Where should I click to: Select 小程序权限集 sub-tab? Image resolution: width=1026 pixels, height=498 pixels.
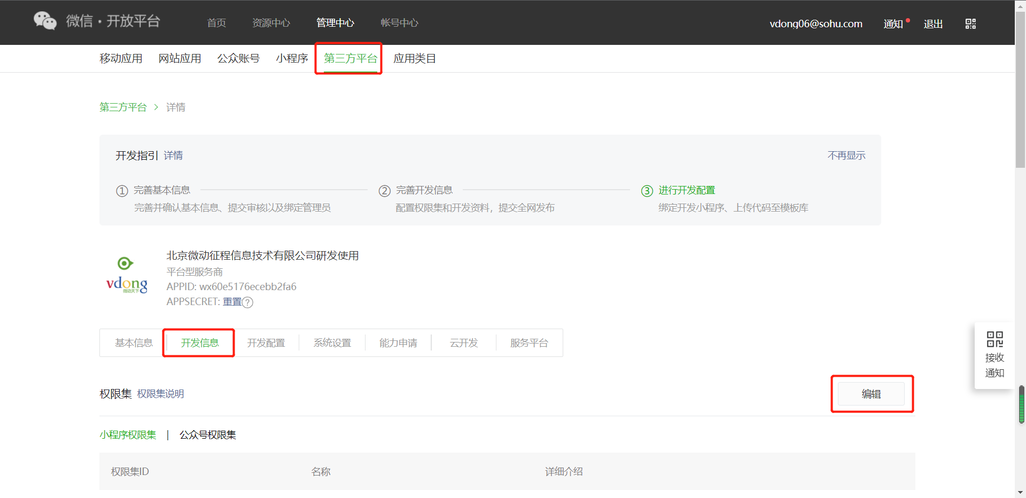tap(128, 435)
